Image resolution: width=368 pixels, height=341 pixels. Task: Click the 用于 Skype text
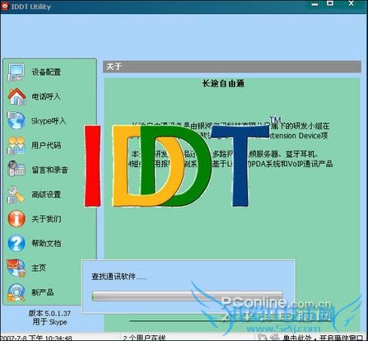(49, 322)
